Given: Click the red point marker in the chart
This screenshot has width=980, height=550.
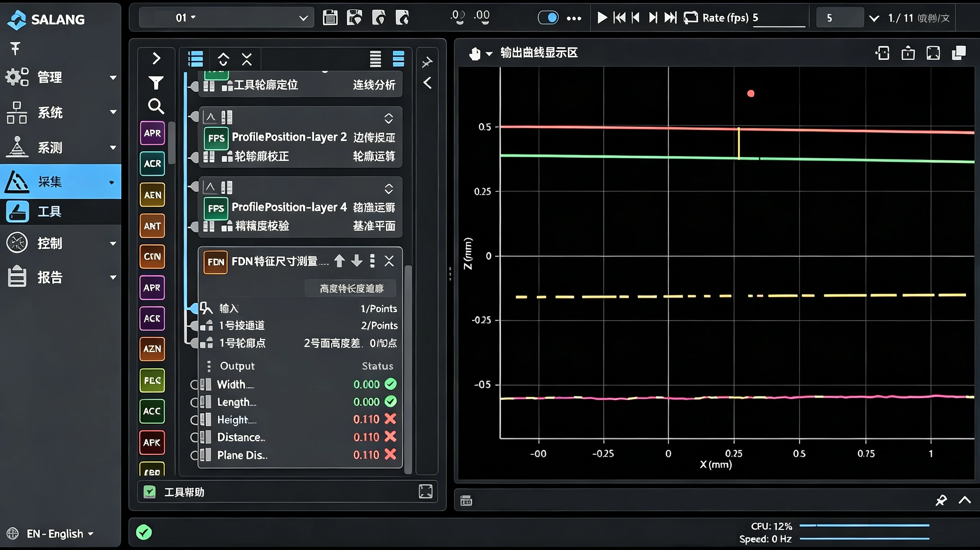Looking at the screenshot, I should point(750,93).
